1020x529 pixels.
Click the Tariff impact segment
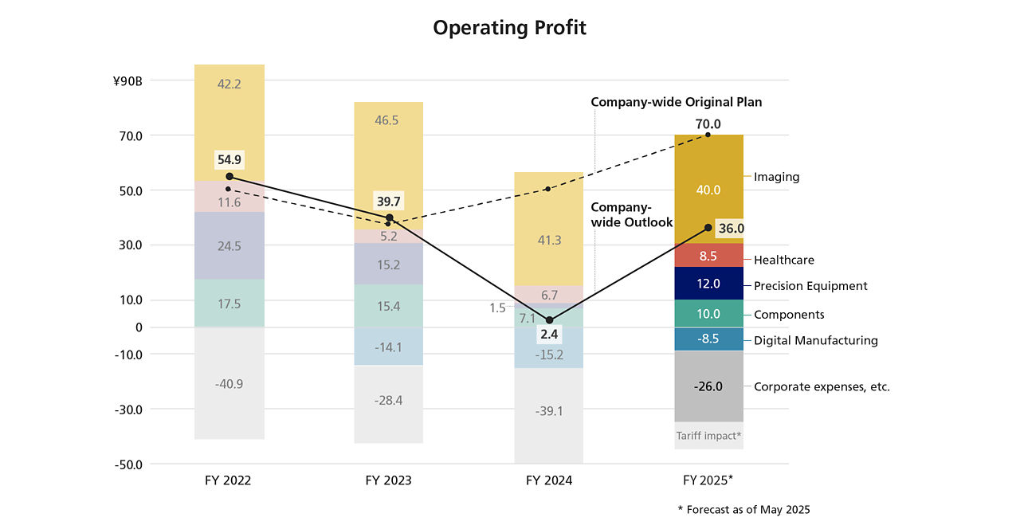pos(708,436)
